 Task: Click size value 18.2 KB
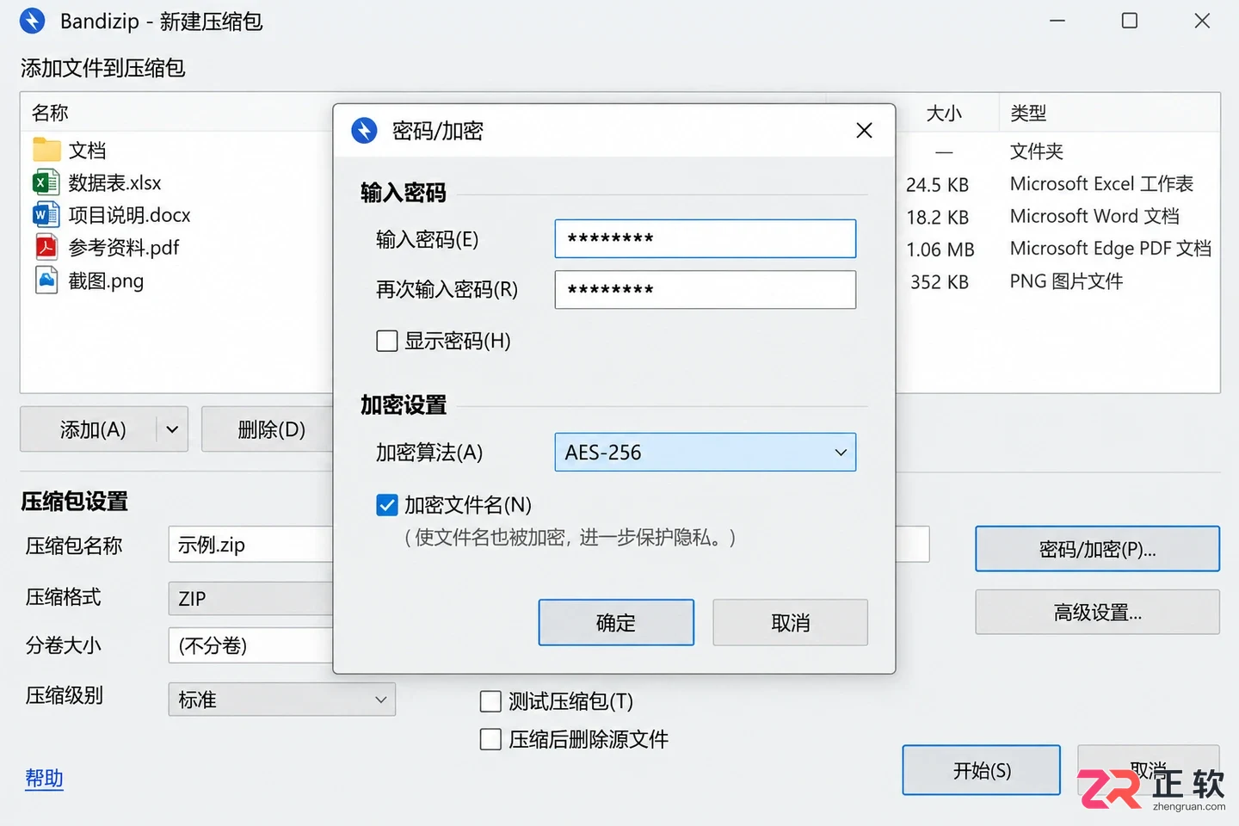(937, 217)
